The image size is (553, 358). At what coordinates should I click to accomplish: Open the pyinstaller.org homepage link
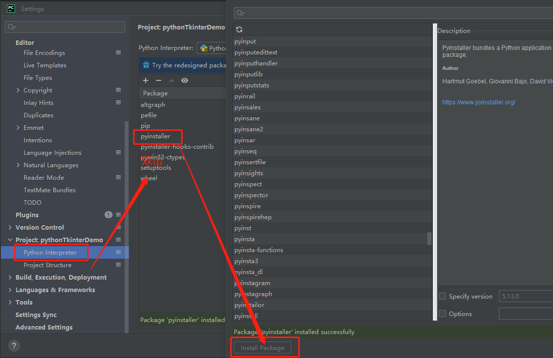[x=478, y=102]
